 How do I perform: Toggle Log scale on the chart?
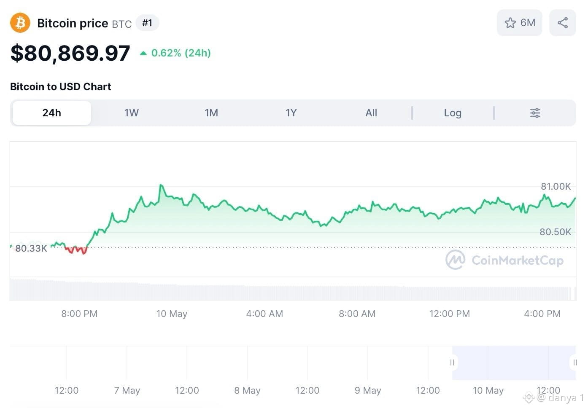point(453,113)
